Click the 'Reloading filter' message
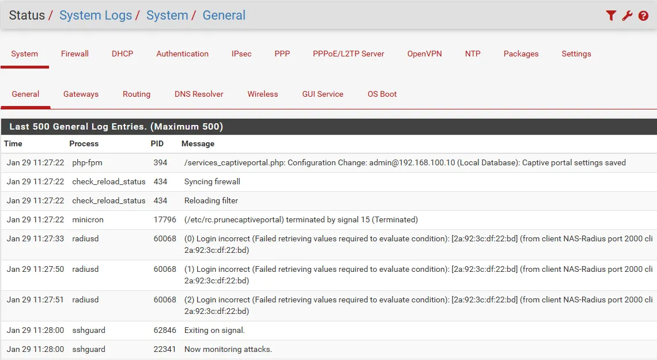The height and width of the screenshot is (360, 657). [x=211, y=200]
